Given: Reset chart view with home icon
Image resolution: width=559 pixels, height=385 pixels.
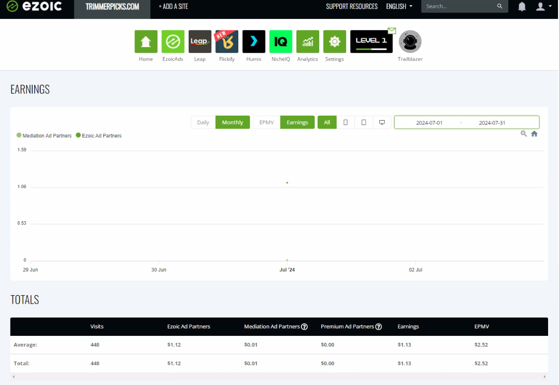Looking at the screenshot, I should click(x=534, y=133).
